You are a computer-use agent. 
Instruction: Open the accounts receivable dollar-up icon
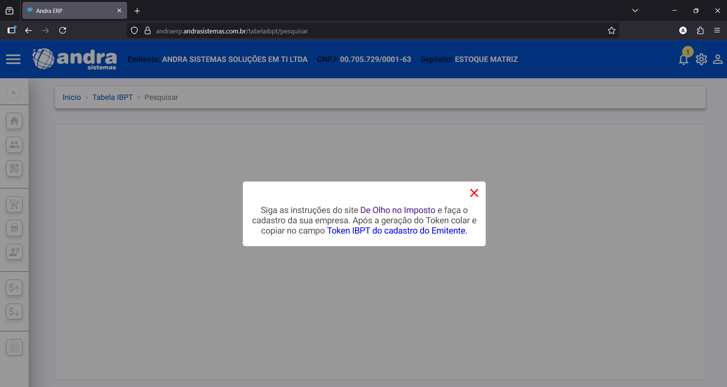[x=14, y=287]
